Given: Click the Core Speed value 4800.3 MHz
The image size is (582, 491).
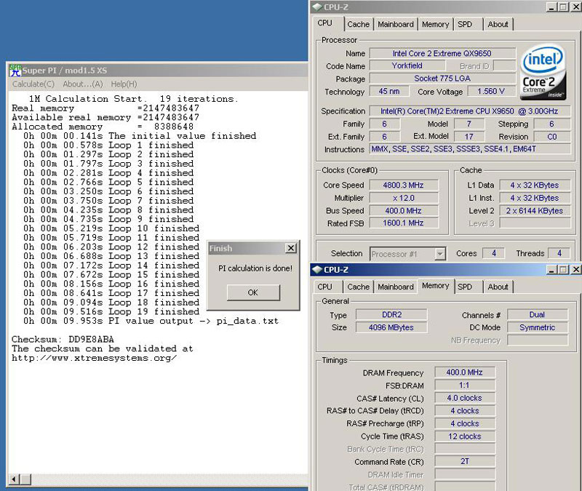Looking at the screenshot, I should (404, 185).
